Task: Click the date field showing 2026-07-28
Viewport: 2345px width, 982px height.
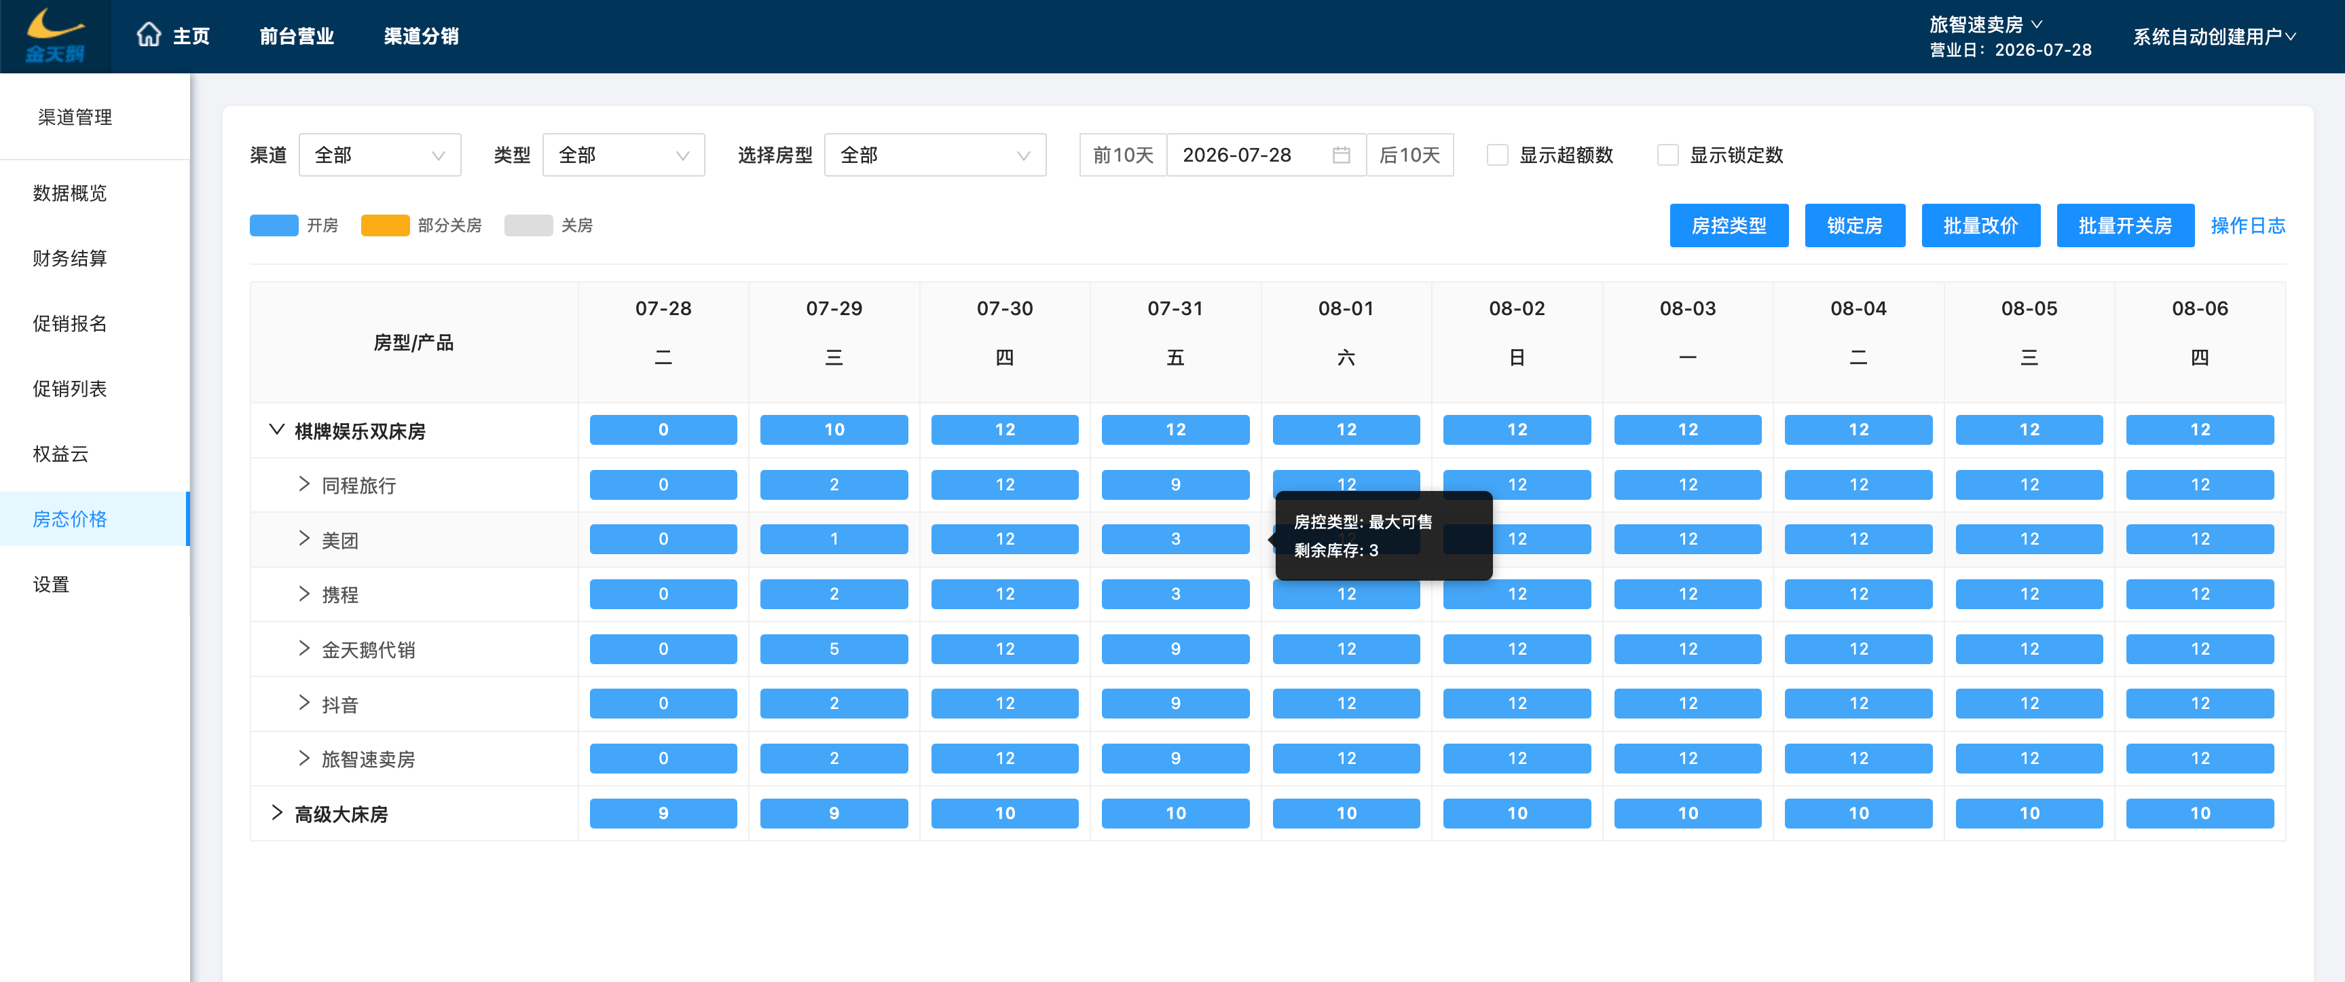Action: [1266, 155]
